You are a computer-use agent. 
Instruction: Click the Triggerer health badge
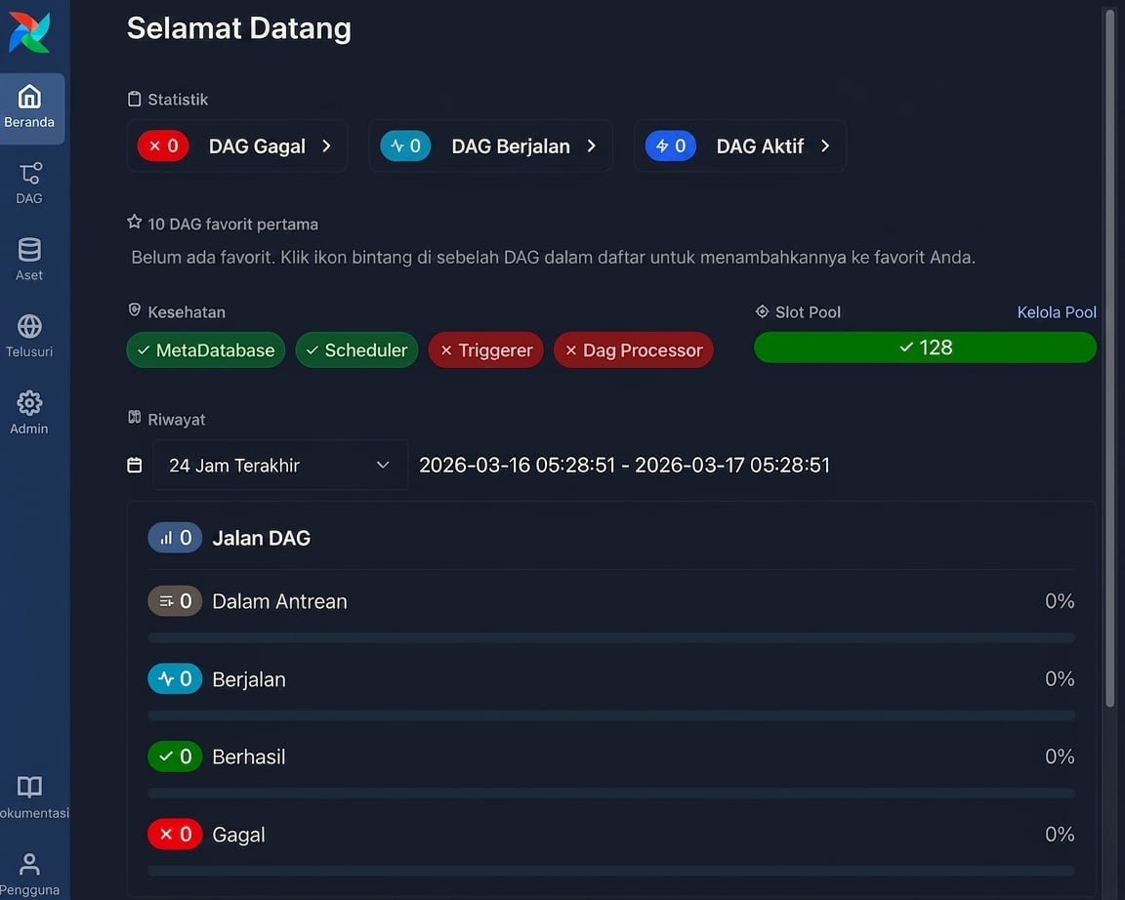click(x=485, y=350)
